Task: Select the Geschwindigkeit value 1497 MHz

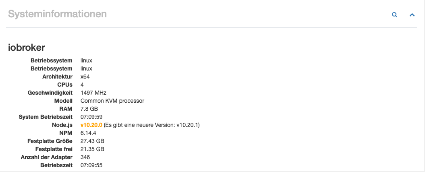Action: tap(93, 93)
